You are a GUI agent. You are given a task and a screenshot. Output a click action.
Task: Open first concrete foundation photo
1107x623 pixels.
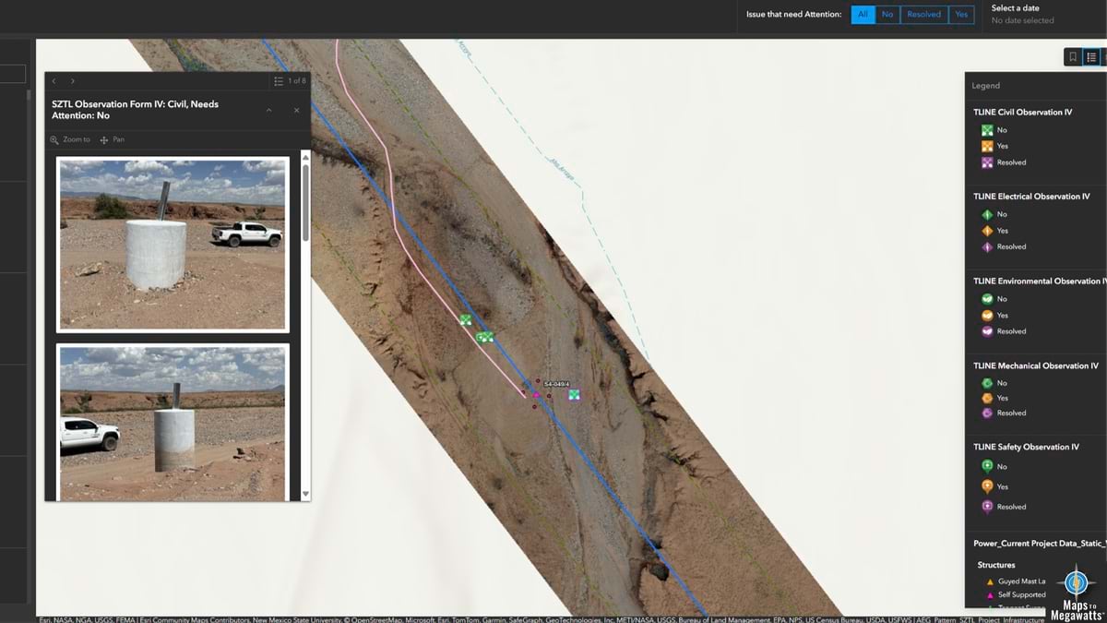click(173, 245)
